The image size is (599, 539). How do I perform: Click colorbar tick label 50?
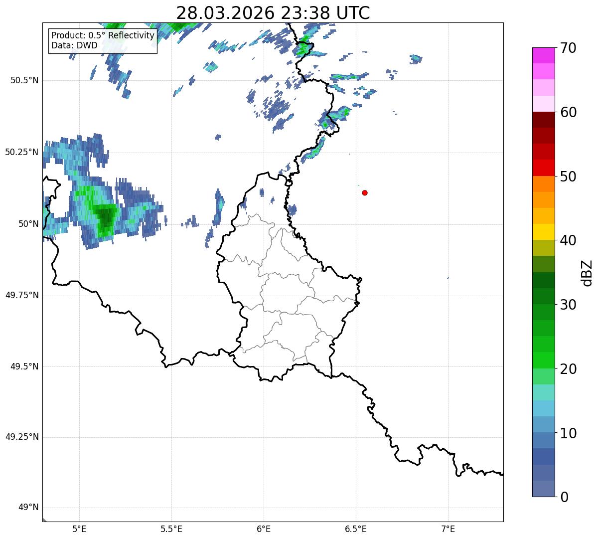(x=568, y=177)
